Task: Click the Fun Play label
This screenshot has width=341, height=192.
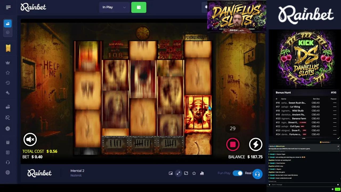Action: click(224, 173)
